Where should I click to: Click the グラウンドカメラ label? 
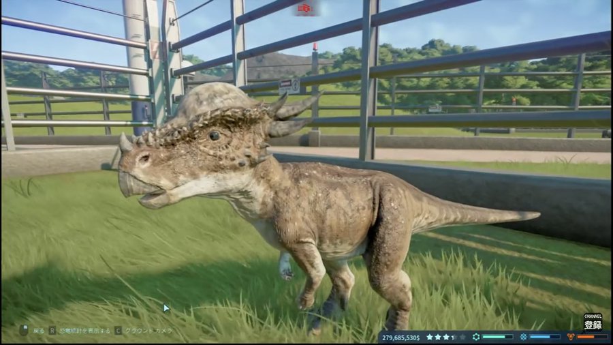point(148,331)
